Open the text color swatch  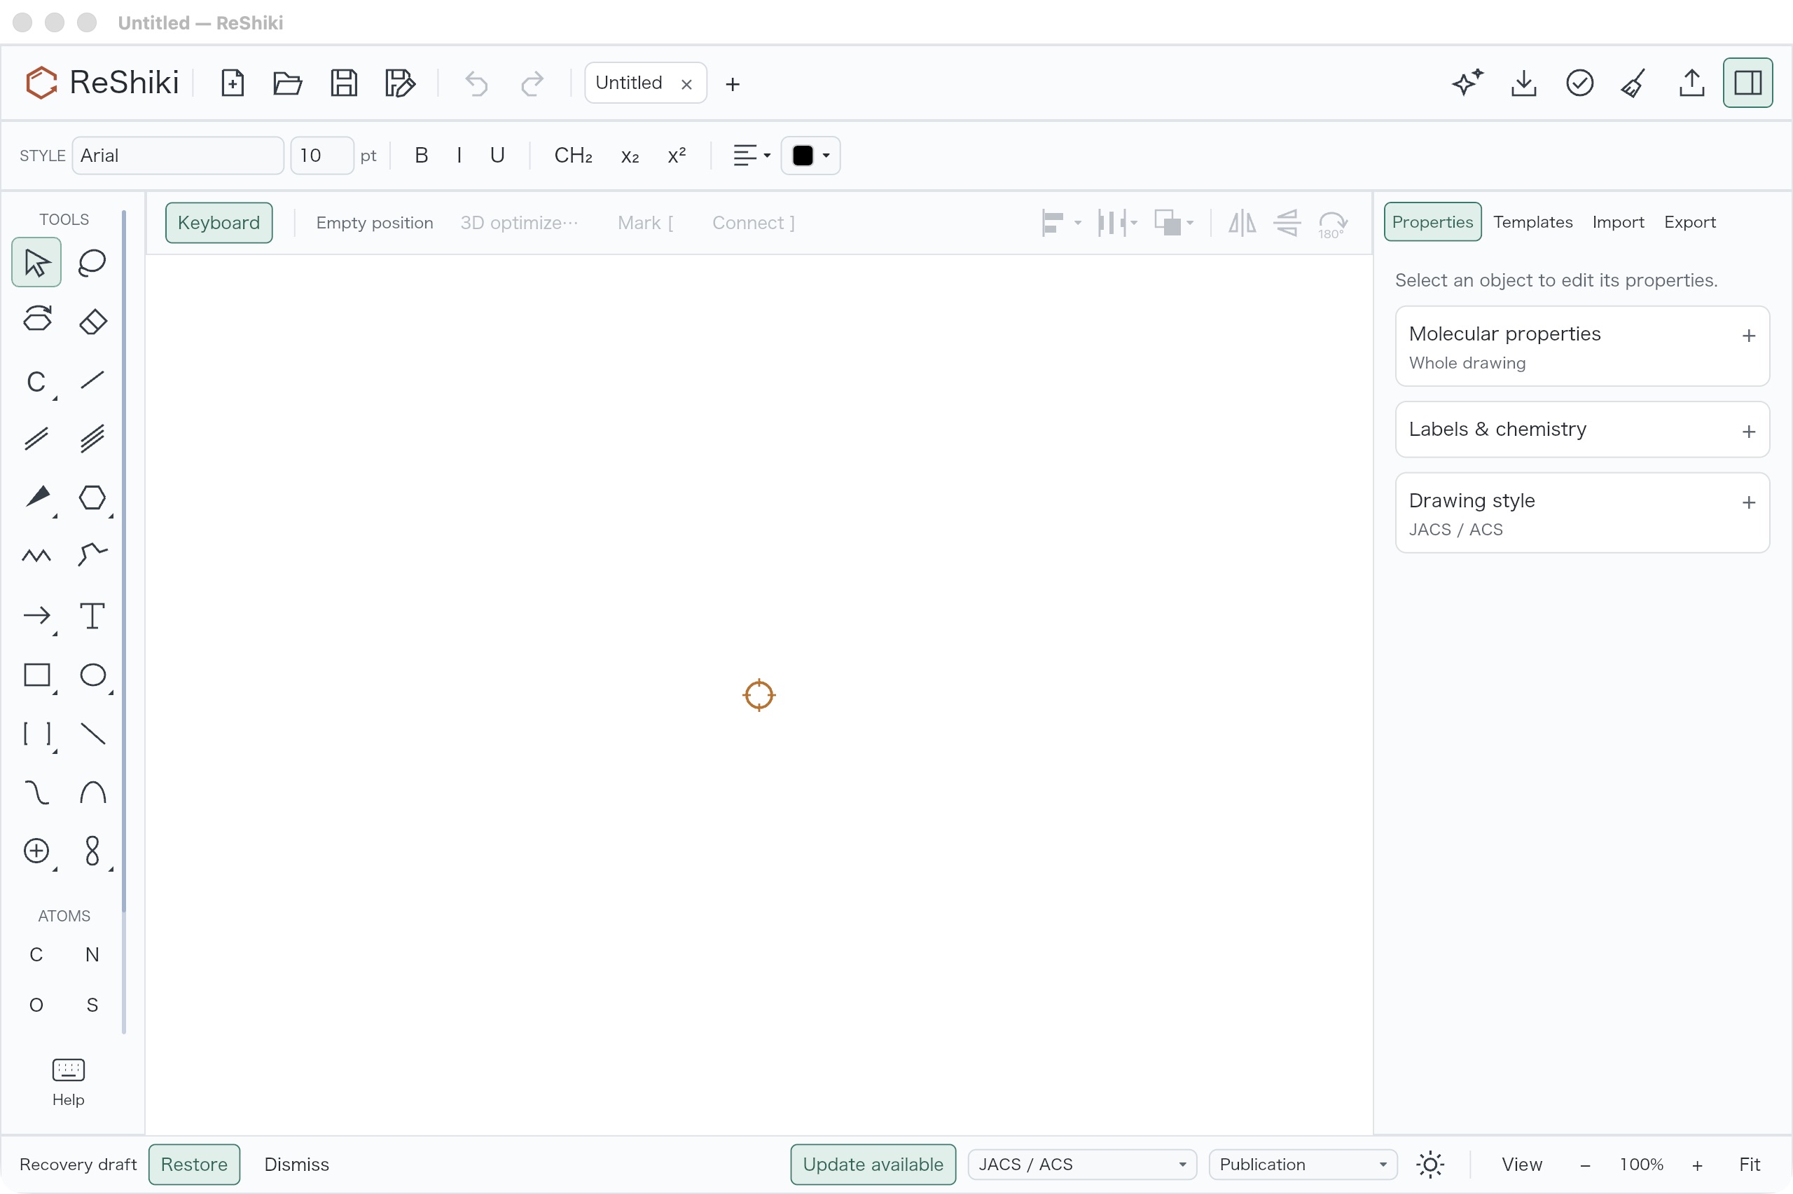(x=810, y=156)
